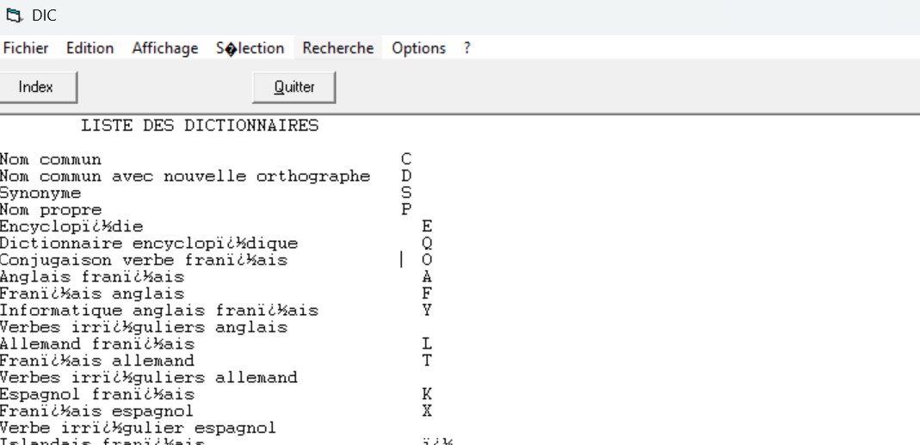Click the 'Dictionnaire encyclopédique' entry

pyautogui.click(x=149, y=244)
